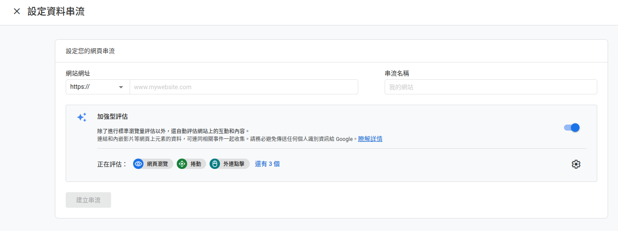Viewport: 618px width, 231px height.
Task: Click the 加強型評估 heading
Action: point(112,116)
